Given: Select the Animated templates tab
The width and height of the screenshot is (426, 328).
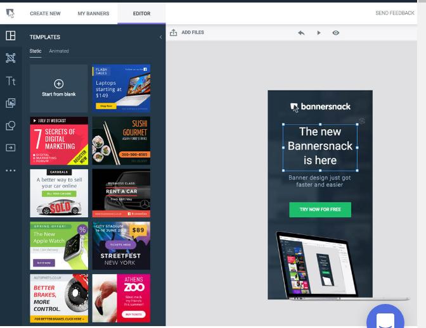Looking at the screenshot, I should [59, 51].
